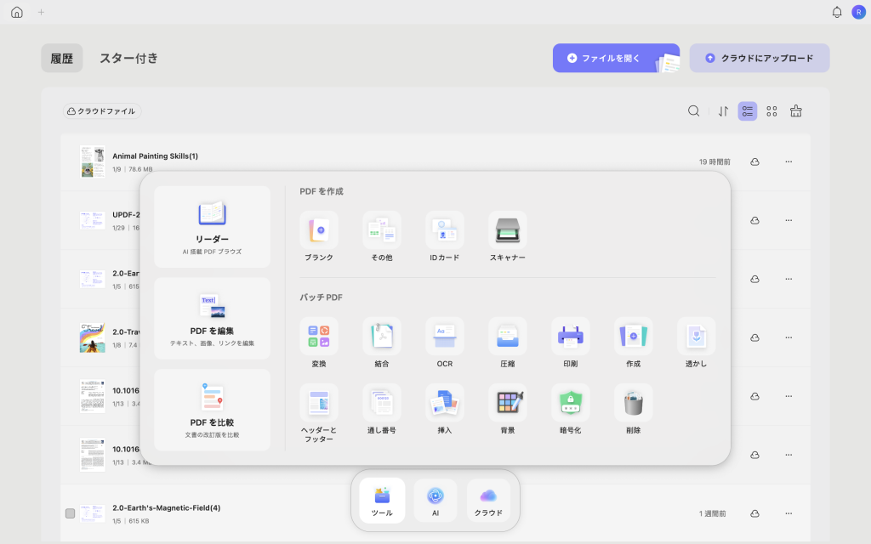The width and height of the screenshot is (871, 544).
Task: Go to the home tab
Action: point(17,12)
